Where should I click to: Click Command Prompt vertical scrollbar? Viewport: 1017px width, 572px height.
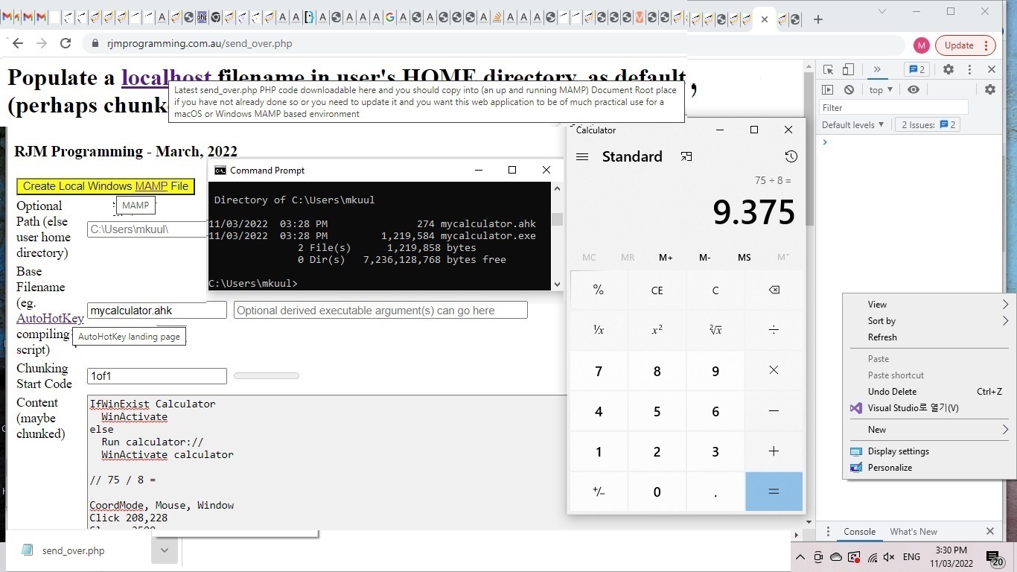(x=557, y=236)
